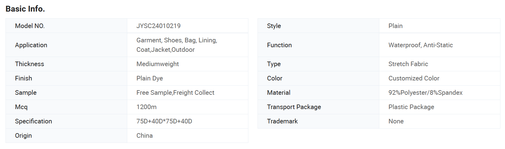
Task: Click the Trademark label
Action: [x=282, y=121]
